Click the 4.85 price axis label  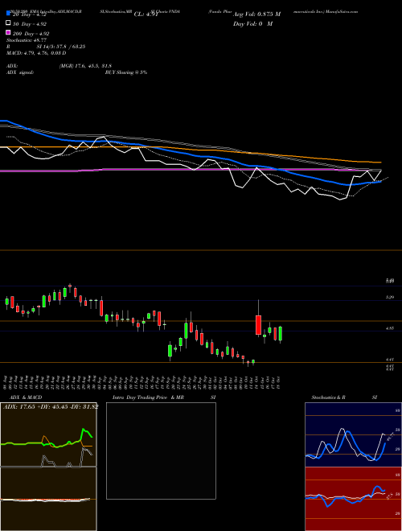pyautogui.click(x=390, y=327)
